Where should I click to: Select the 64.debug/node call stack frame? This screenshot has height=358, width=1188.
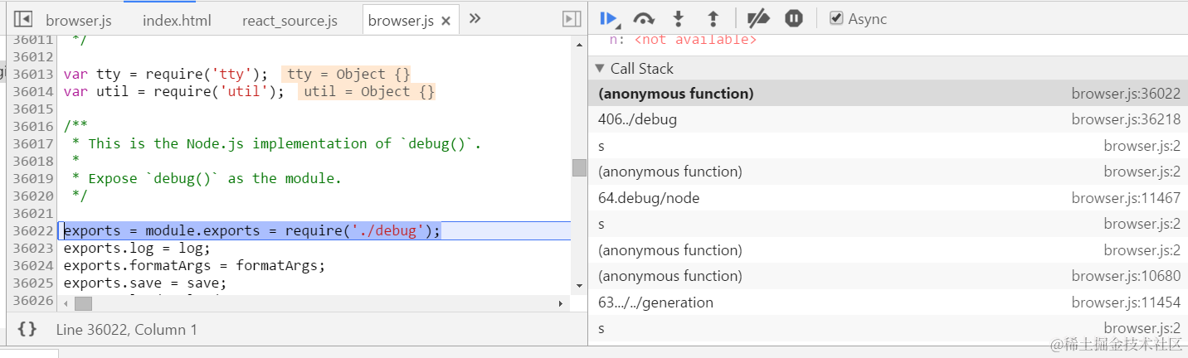[x=888, y=198]
